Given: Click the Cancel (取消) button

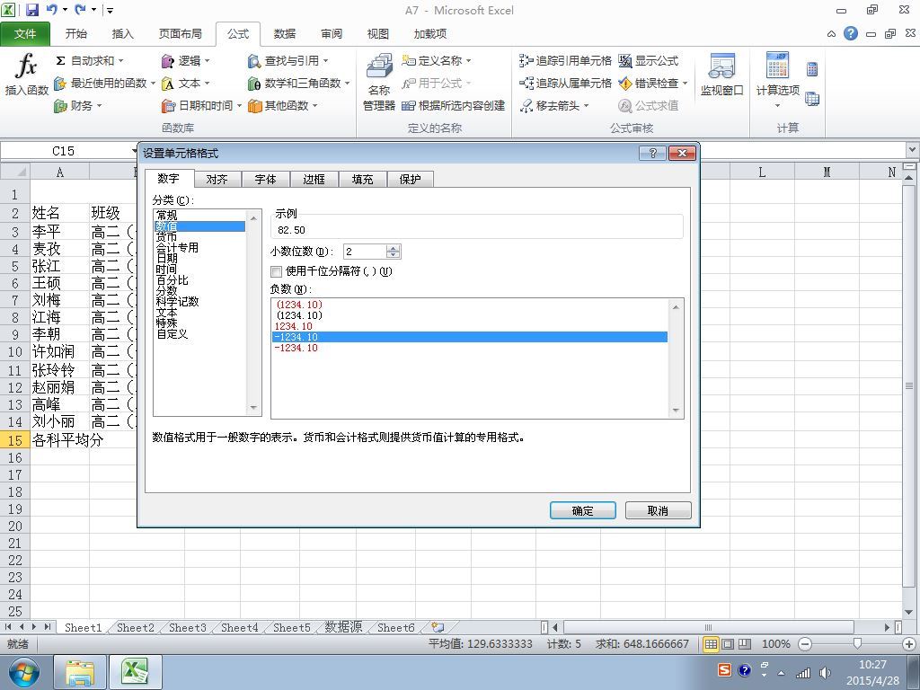Looking at the screenshot, I should (x=658, y=510).
